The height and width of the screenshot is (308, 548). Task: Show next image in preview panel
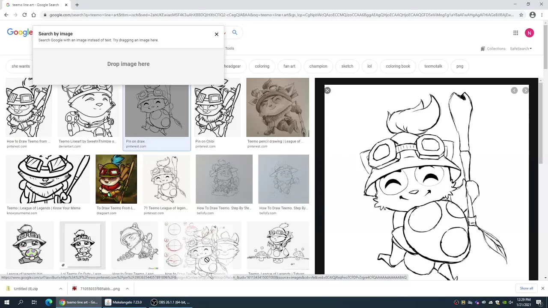pos(525,90)
